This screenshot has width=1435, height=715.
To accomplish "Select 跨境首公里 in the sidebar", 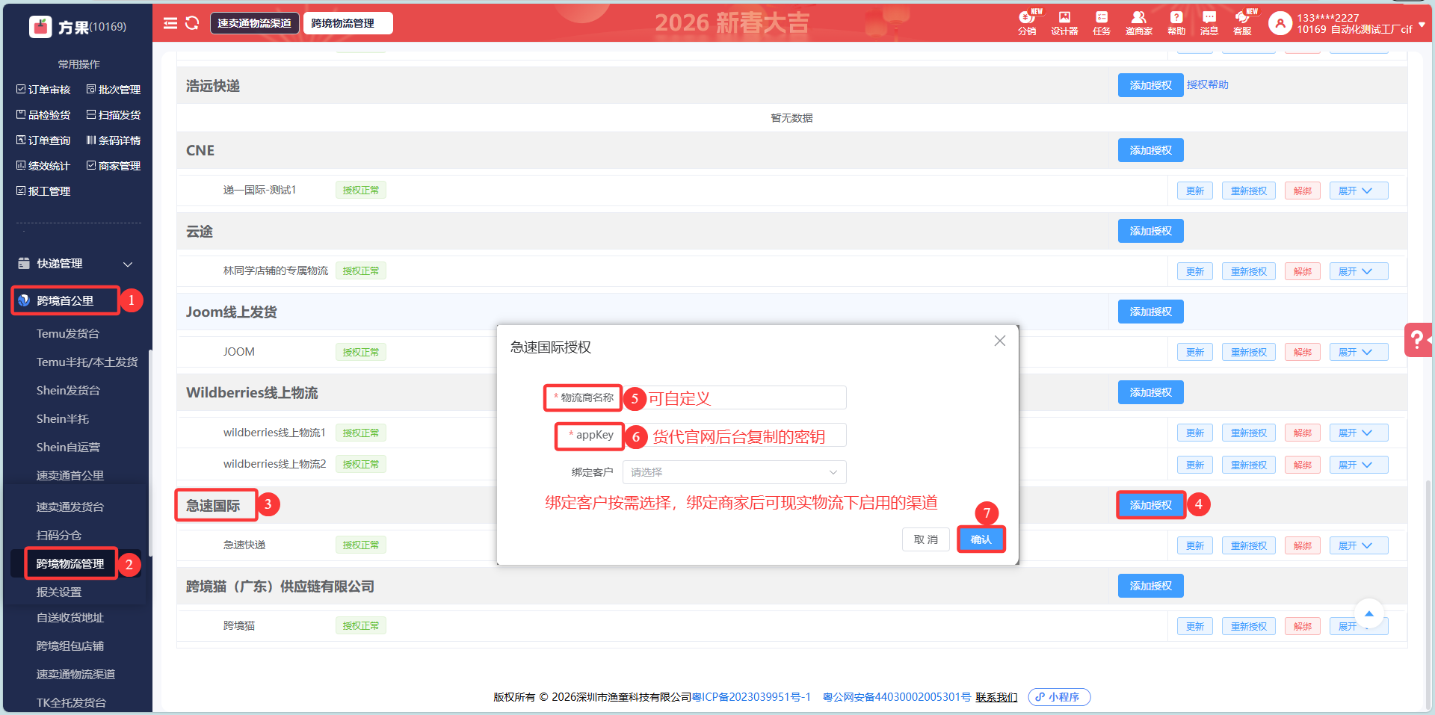I will pos(65,300).
